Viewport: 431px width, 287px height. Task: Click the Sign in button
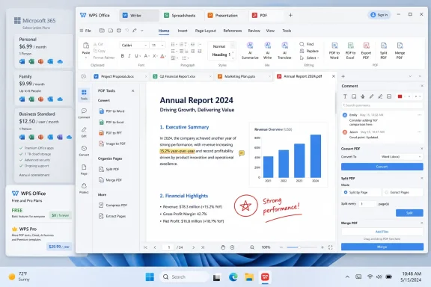pos(379,15)
